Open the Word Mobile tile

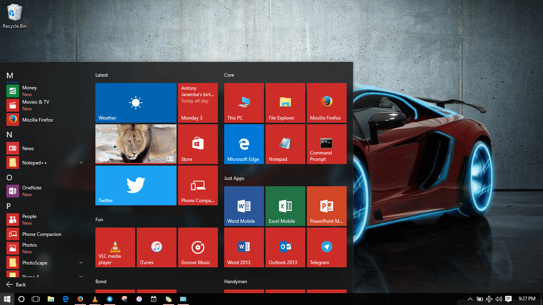pos(244,206)
